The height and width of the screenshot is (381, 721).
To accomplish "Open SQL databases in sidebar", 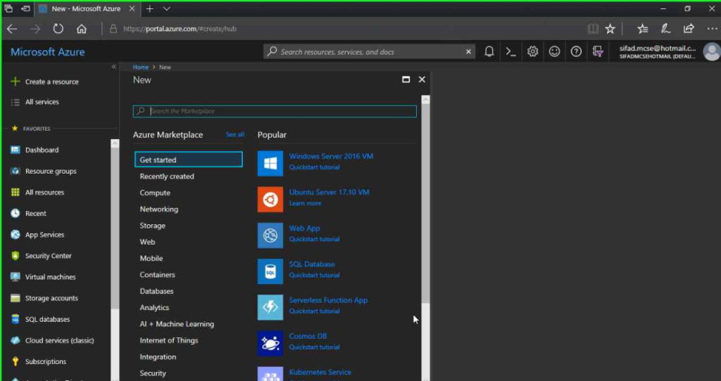I will (x=47, y=319).
